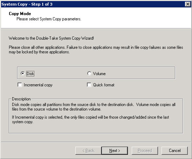Close the System Copy dialog window
Viewport: 192px width, 159px height.
point(188,4)
